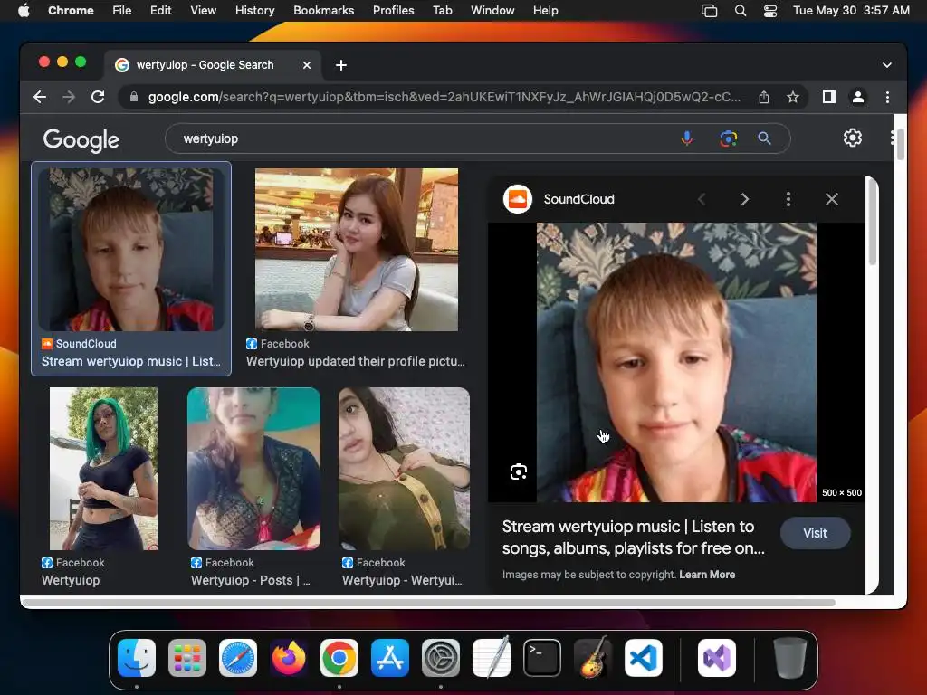Go to next image in preview panel

[745, 199]
